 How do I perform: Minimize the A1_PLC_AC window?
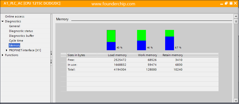click(221, 4)
